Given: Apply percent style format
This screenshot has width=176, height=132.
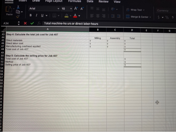Looking at the screenshot, I should tap(167, 17).
